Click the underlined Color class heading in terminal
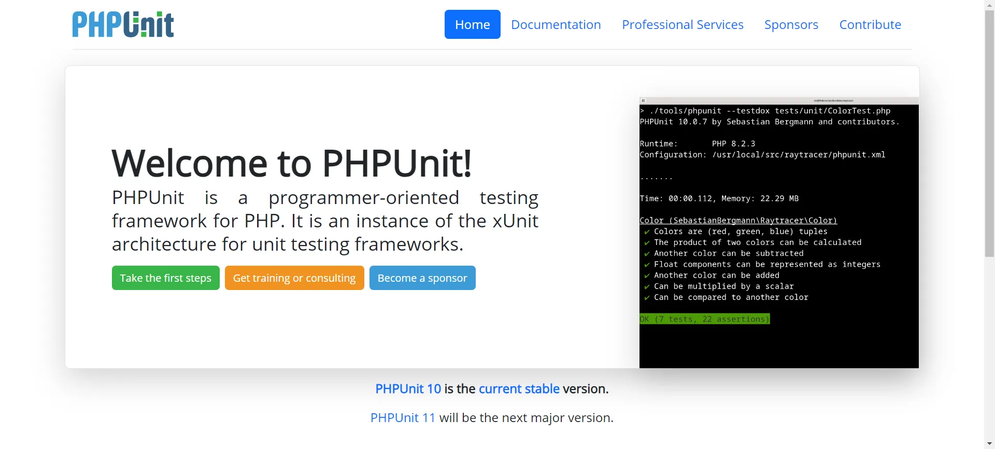The image size is (995, 449). [x=738, y=221]
